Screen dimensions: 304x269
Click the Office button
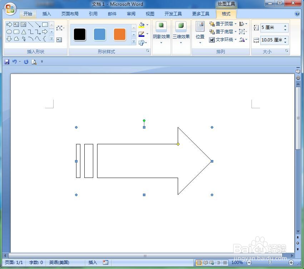pos(10,9)
